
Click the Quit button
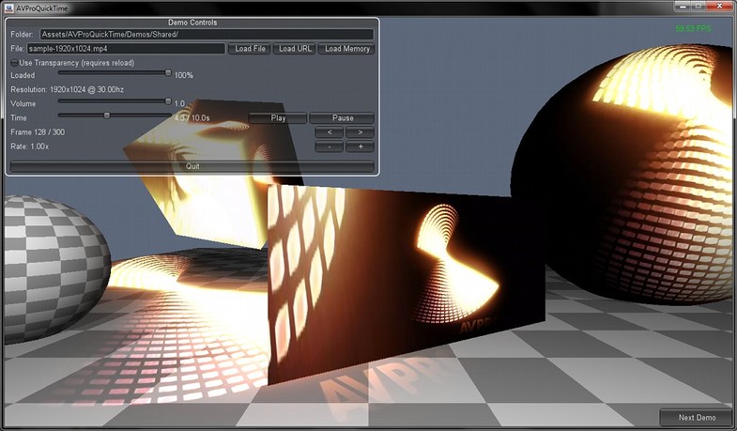(192, 166)
